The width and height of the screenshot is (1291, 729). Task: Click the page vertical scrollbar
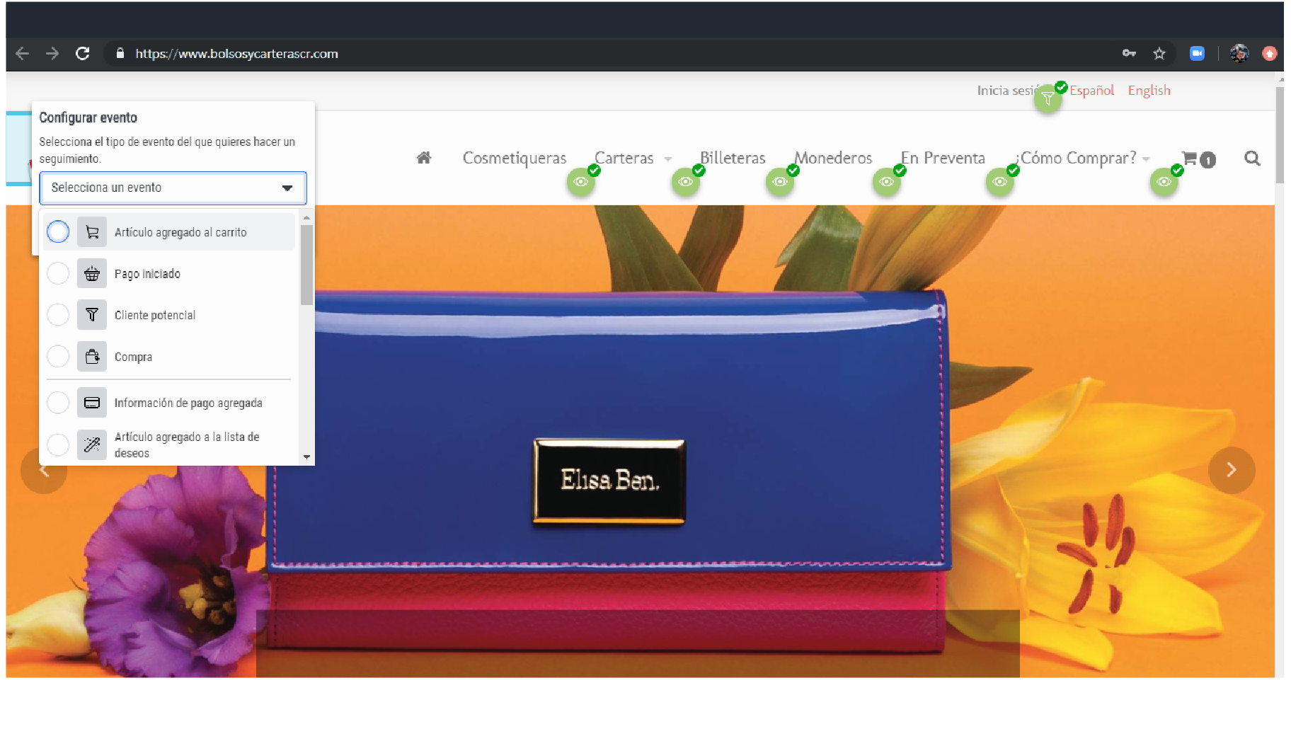coord(1280,134)
